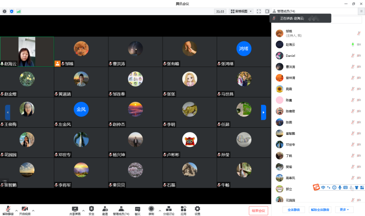Open 分组讨论 breakout rooms
The height and width of the screenshot is (216, 365).
[x=169, y=210]
